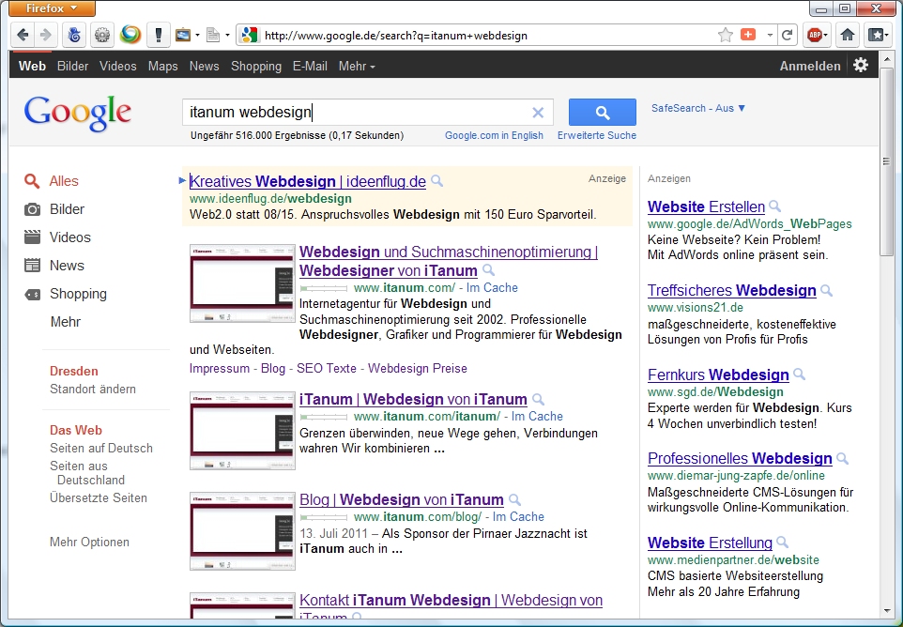The width and height of the screenshot is (903, 627).
Task: Reload the page with the refresh icon
Action: tap(787, 35)
